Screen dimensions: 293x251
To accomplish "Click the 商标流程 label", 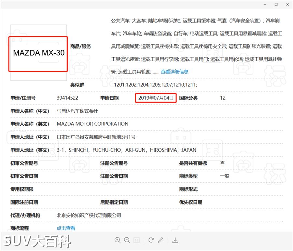I will click(20, 228).
